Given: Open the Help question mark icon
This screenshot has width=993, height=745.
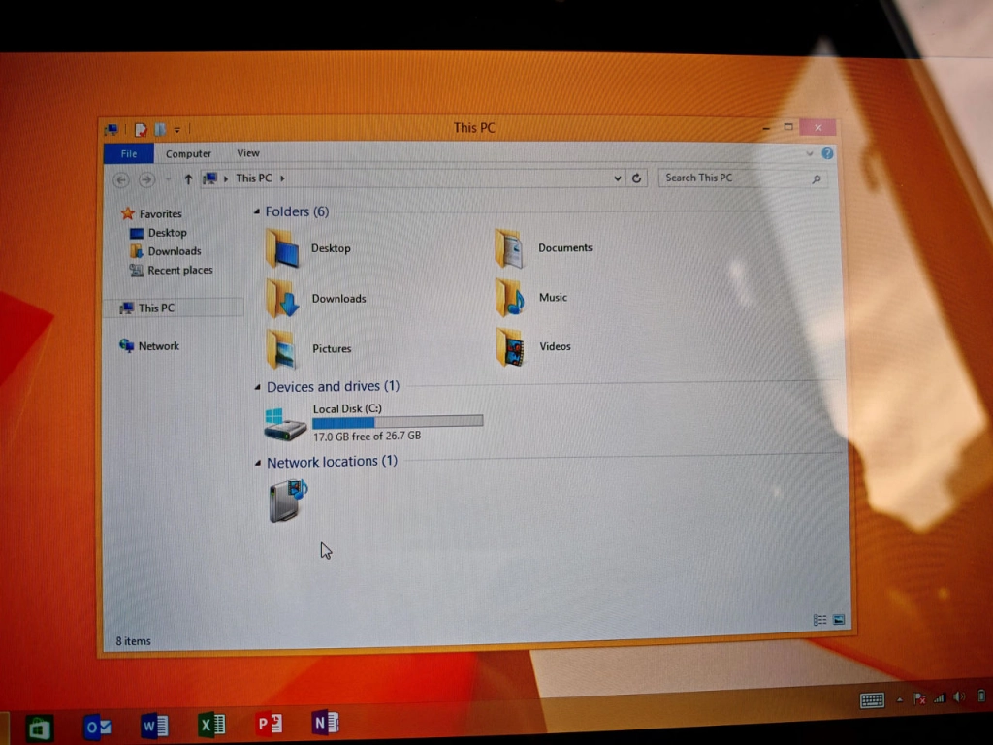Looking at the screenshot, I should click(x=827, y=153).
